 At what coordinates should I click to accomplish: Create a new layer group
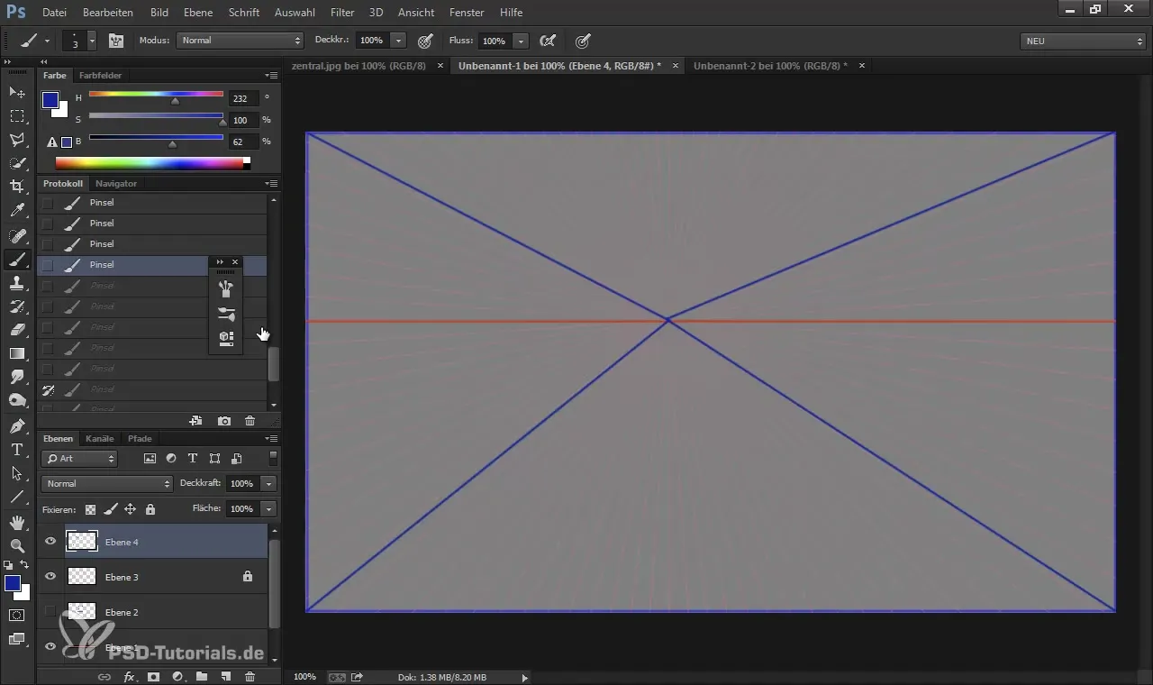pyautogui.click(x=202, y=676)
